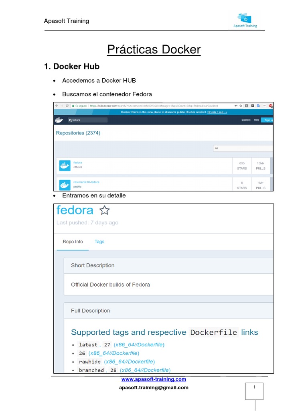Click the '10M+ PULLS' count cell
308x411 pixels.
point(261,166)
